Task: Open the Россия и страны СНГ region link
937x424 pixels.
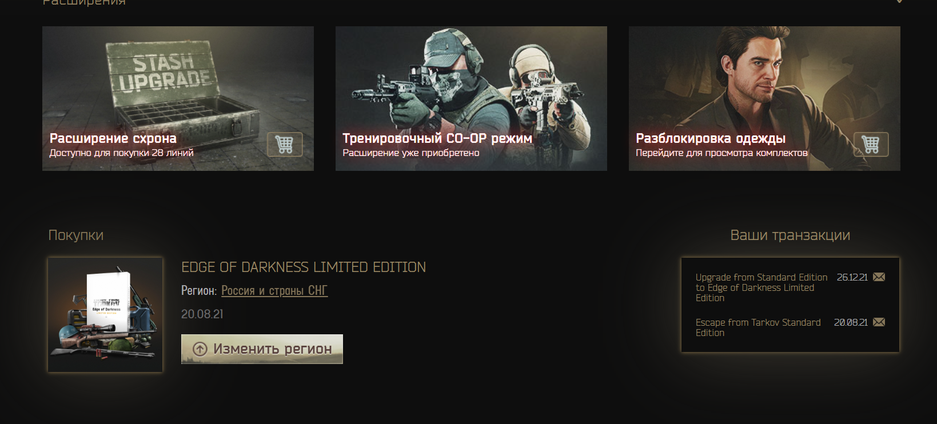Action: [274, 291]
